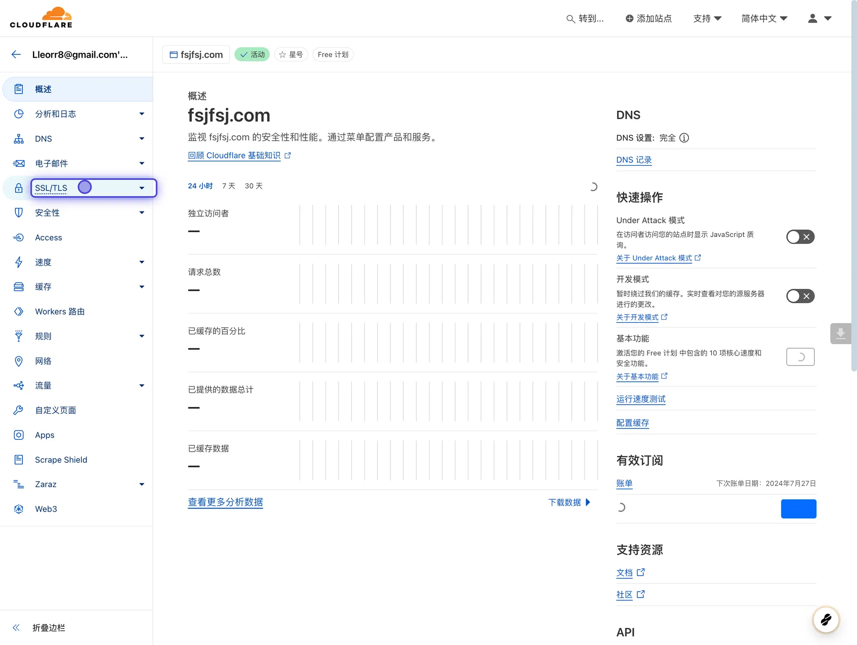The height and width of the screenshot is (645, 857).
Task: Expand the Zaraz submenu arrow
Action: point(142,484)
